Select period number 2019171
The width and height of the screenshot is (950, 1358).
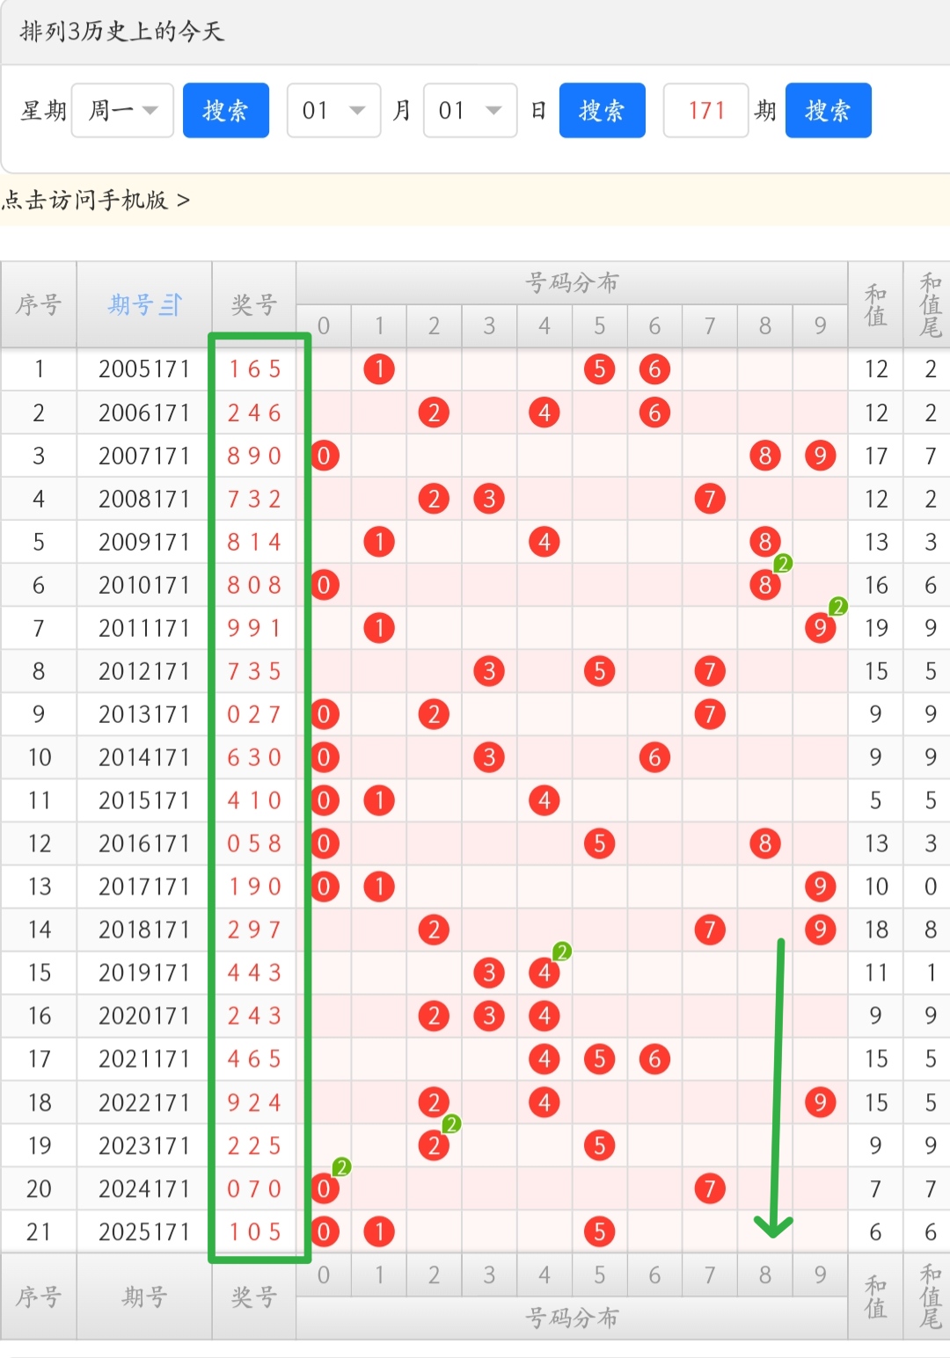[x=144, y=973]
